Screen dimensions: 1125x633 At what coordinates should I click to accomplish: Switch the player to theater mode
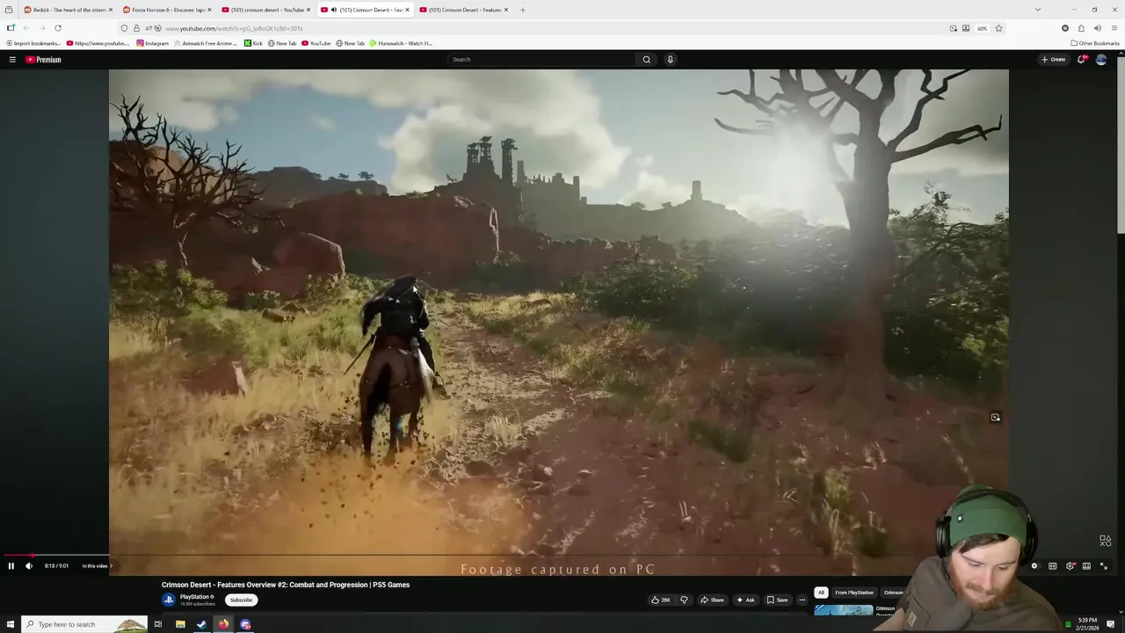[x=1087, y=566]
